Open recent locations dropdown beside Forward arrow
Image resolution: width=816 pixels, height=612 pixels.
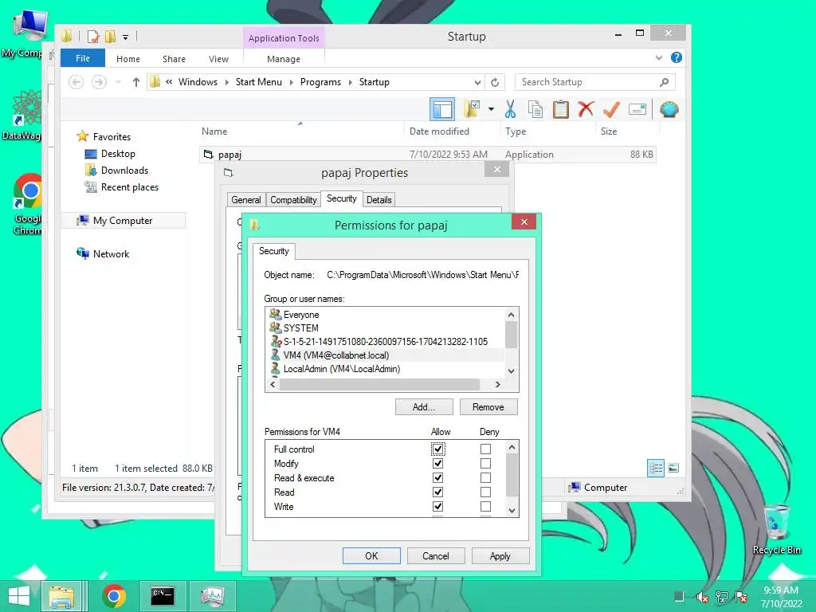coord(118,82)
